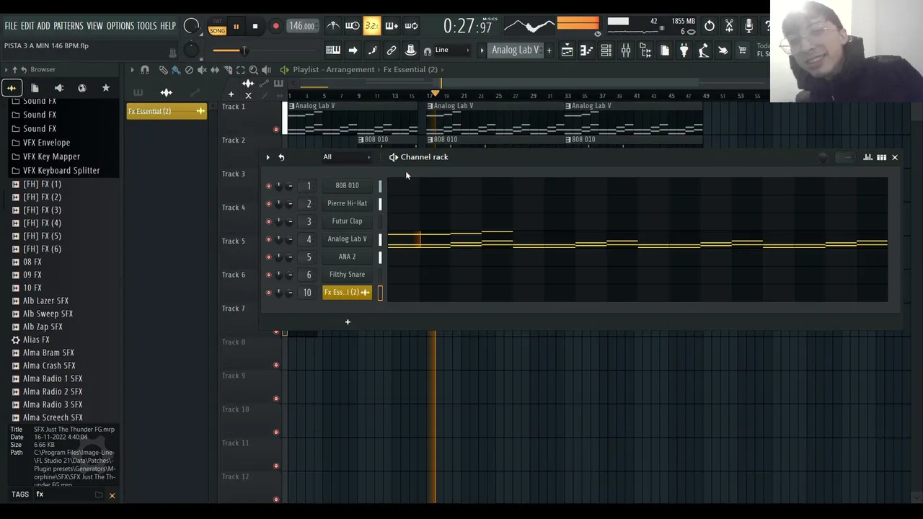923x519 pixels.
Task: Open Channel rack graph editor icon
Action: point(867,157)
